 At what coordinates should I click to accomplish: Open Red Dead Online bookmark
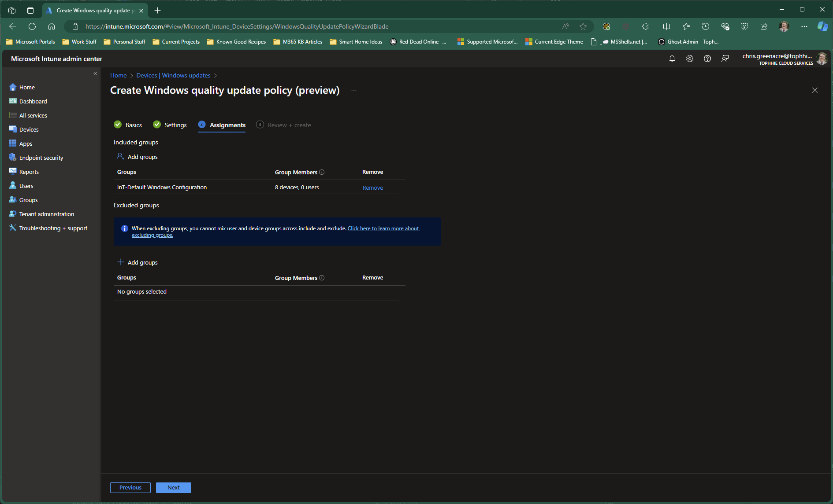pos(418,42)
